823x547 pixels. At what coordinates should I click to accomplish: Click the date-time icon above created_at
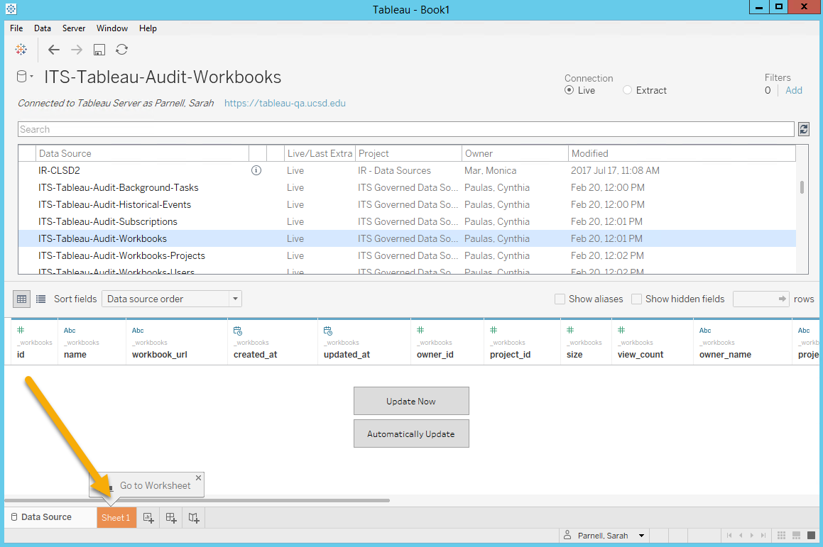click(238, 331)
